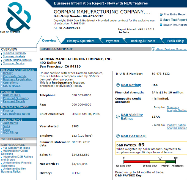The width and height of the screenshot is (187, 180).
Task: Click the green segment of the PAYDEX bar
Action: pos(170,162)
